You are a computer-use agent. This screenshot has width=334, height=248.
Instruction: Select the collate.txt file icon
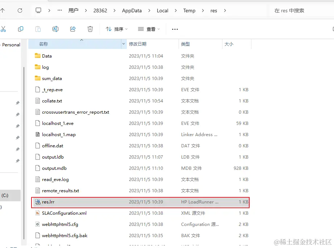pyautogui.click(x=37, y=101)
